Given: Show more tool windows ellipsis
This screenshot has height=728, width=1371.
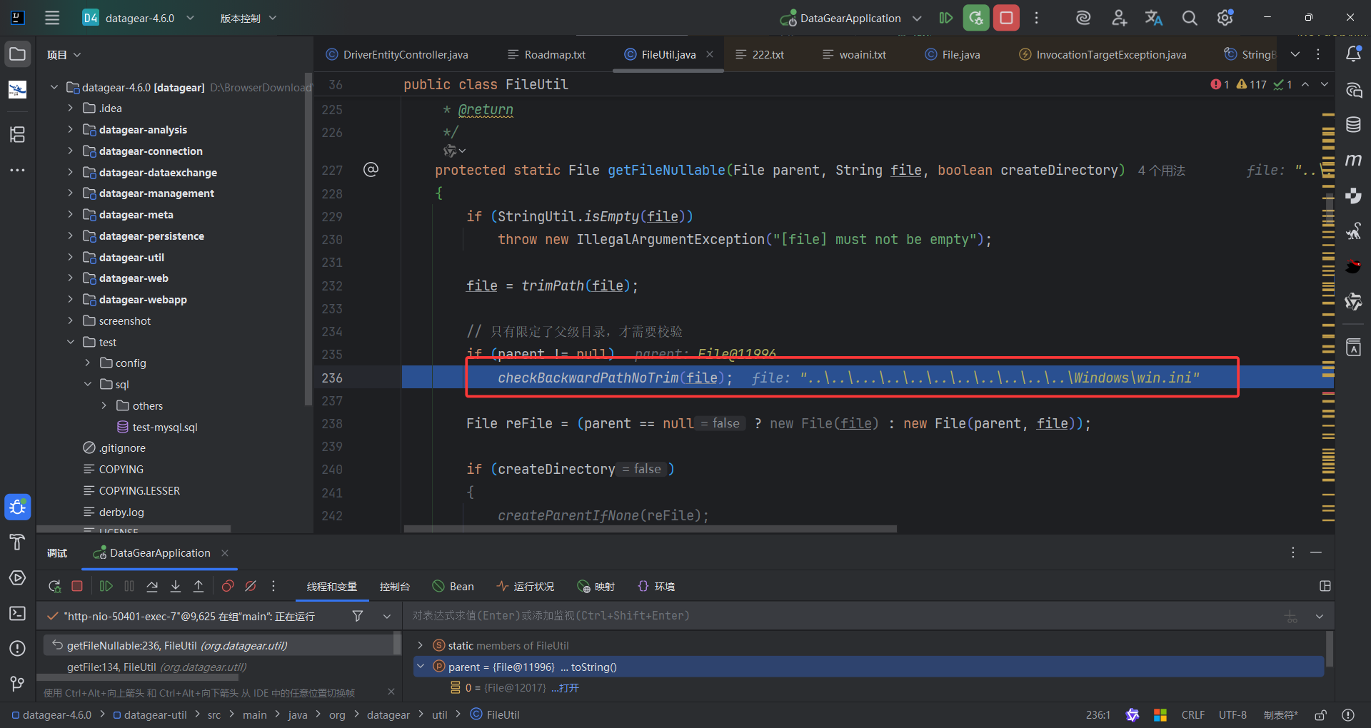Looking at the screenshot, I should tap(18, 171).
